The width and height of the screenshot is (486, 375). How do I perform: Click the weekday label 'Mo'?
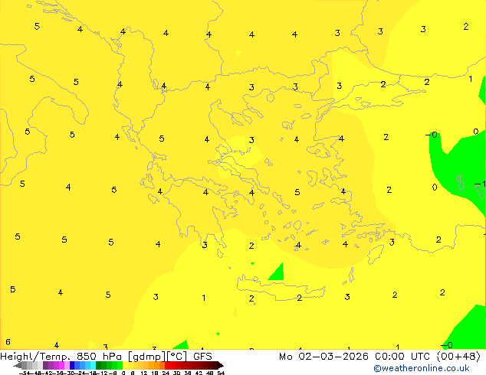point(285,357)
